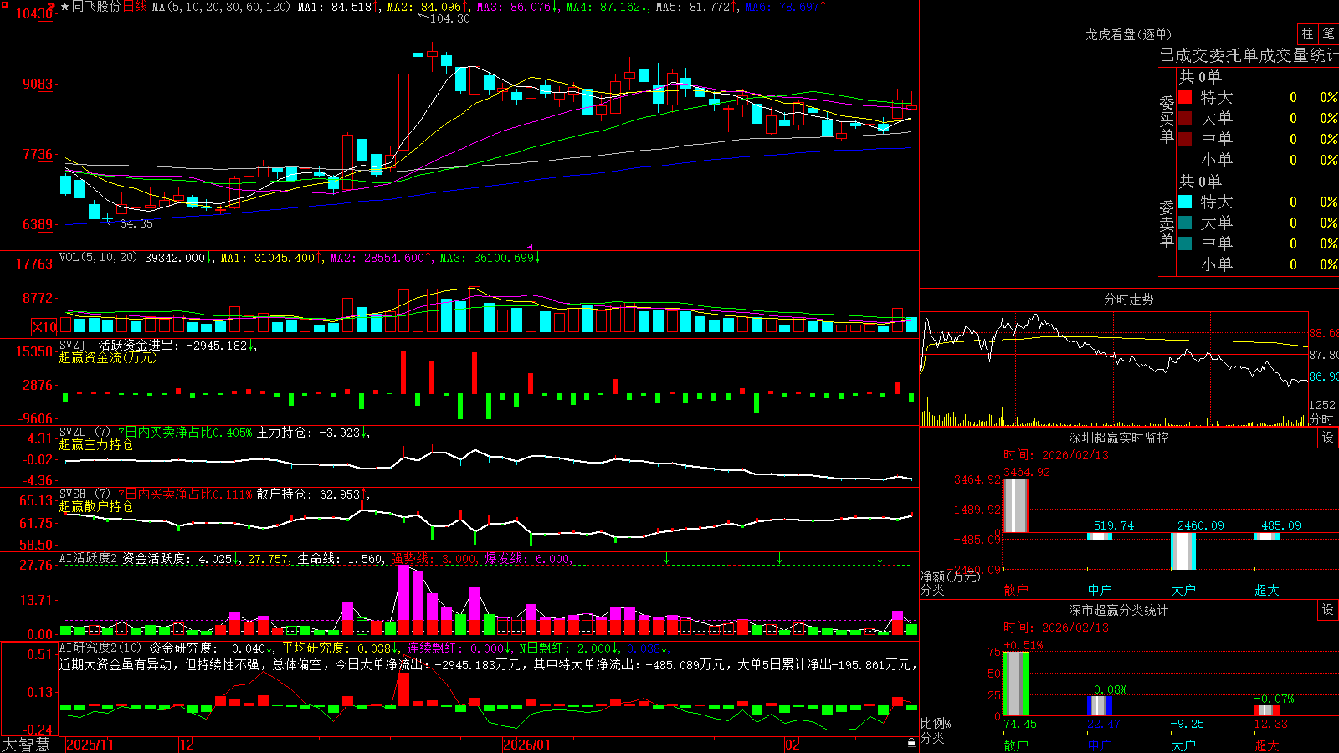Click the 委买单 section label
1339x753 pixels.
(x=1167, y=119)
